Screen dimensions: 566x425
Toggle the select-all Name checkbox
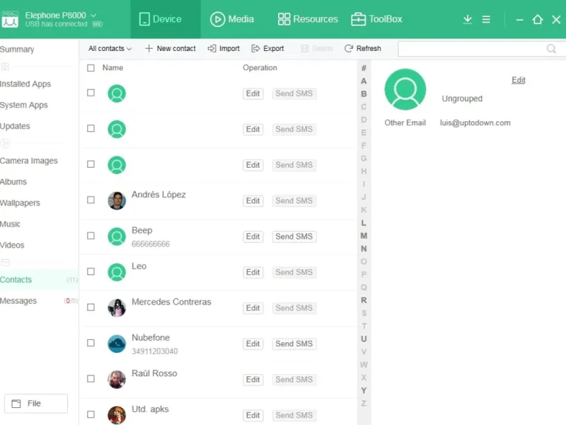click(91, 68)
